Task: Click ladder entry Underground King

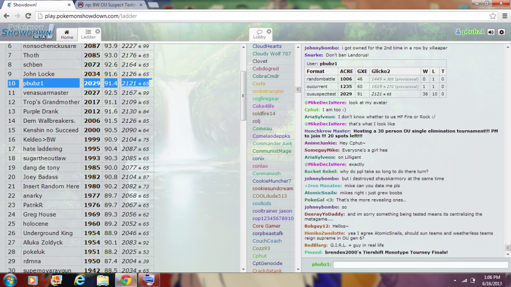Action: click(x=47, y=233)
